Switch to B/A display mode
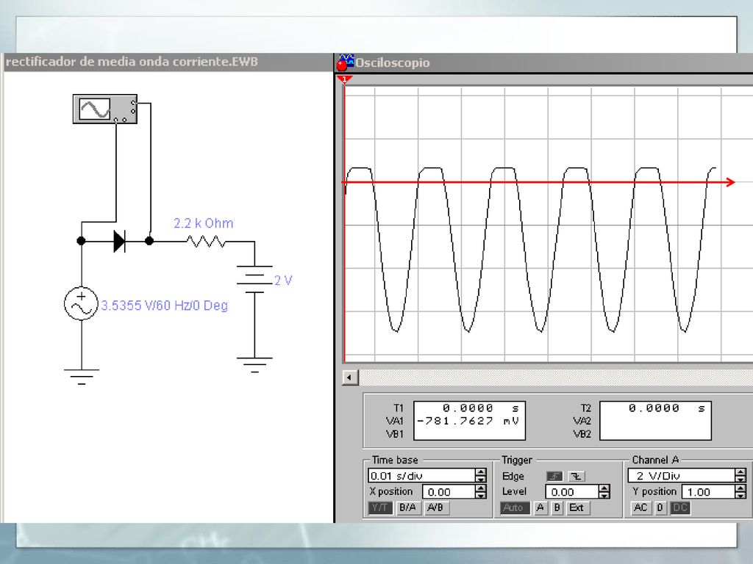The image size is (753, 564). [407, 508]
